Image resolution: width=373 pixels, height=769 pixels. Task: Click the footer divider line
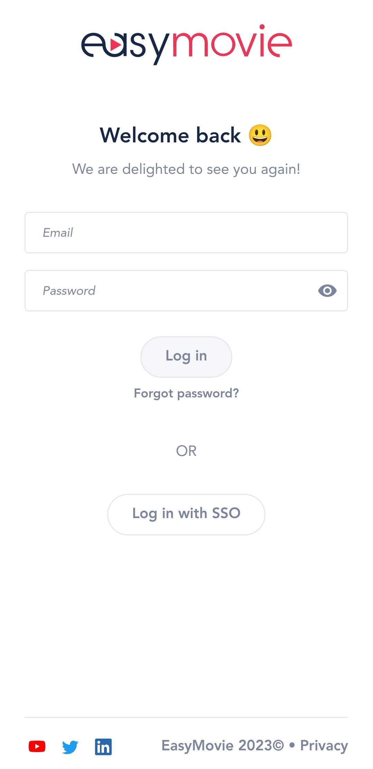[186, 717]
